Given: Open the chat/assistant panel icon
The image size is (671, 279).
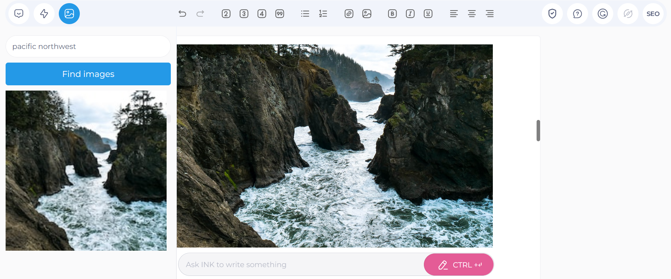Looking at the screenshot, I should coord(19,14).
